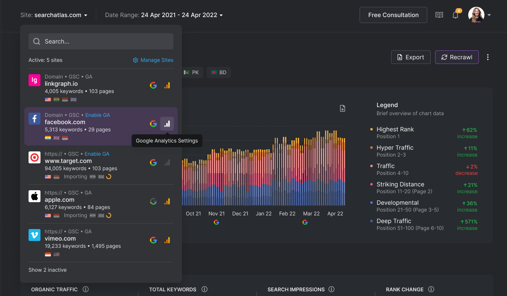The image size is (507, 296).
Task: Open the documentation book icon
Action: coord(439,15)
